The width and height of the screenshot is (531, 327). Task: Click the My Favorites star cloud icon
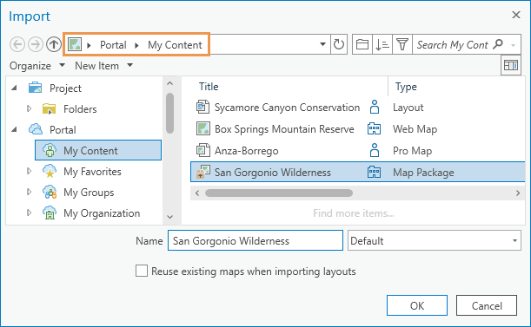click(x=50, y=171)
